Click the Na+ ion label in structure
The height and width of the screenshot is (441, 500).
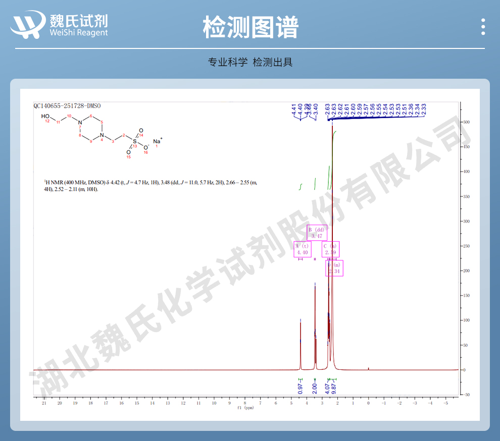click(158, 141)
